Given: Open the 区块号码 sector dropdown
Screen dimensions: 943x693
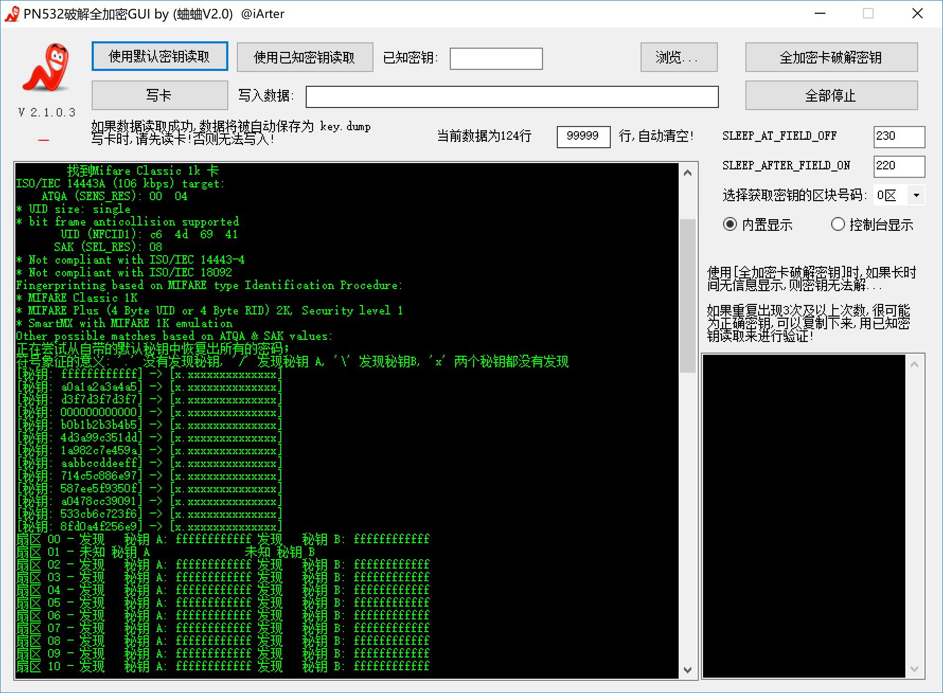Looking at the screenshot, I should click(x=917, y=195).
